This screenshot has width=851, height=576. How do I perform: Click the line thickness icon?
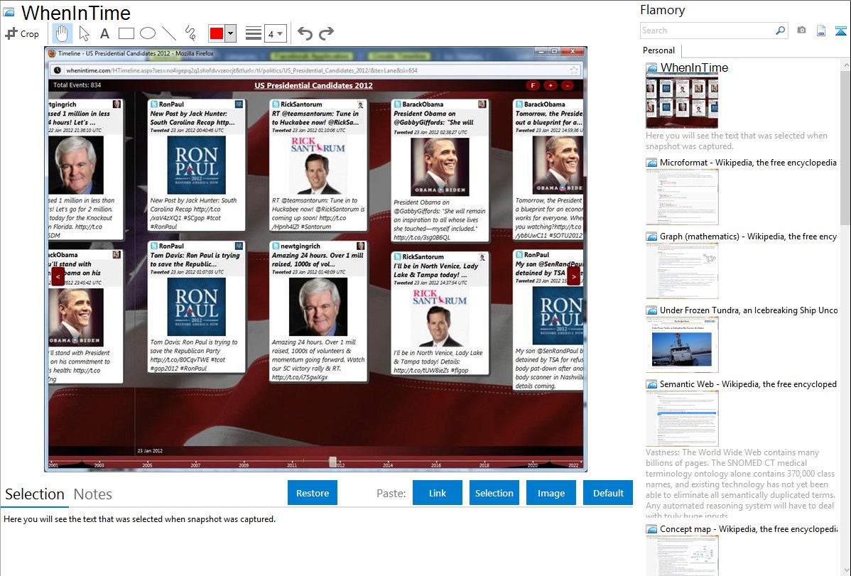(254, 33)
